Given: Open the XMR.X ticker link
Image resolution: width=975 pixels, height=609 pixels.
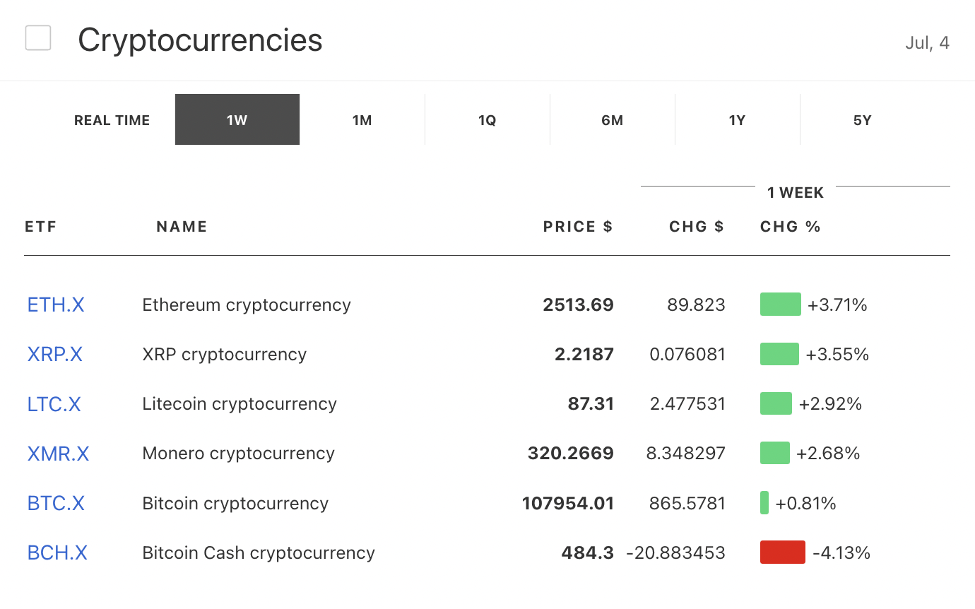Looking at the screenshot, I should 59,454.
